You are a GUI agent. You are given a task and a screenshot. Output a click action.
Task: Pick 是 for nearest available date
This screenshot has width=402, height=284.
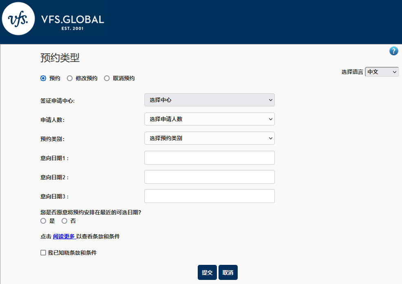click(x=43, y=221)
